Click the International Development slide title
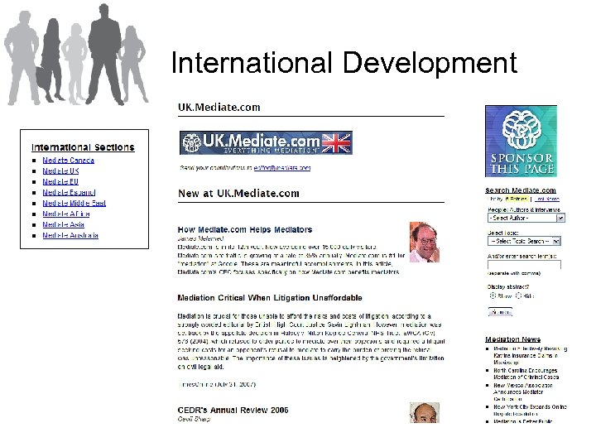Image resolution: width=596 pixels, height=447 pixels. click(344, 63)
